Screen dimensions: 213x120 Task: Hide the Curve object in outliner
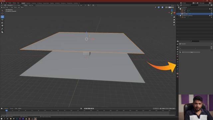212,17
